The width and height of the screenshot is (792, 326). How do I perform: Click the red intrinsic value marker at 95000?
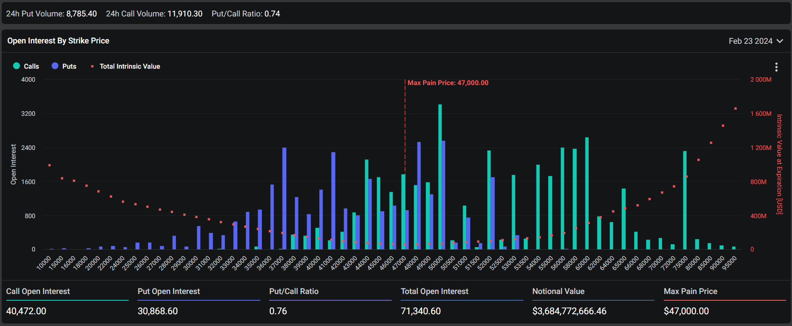tap(735, 109)
